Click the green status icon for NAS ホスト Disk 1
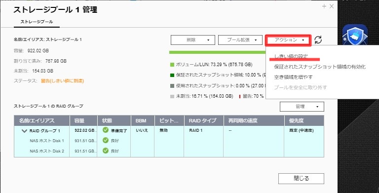The image size is (379, 193). 106,140
